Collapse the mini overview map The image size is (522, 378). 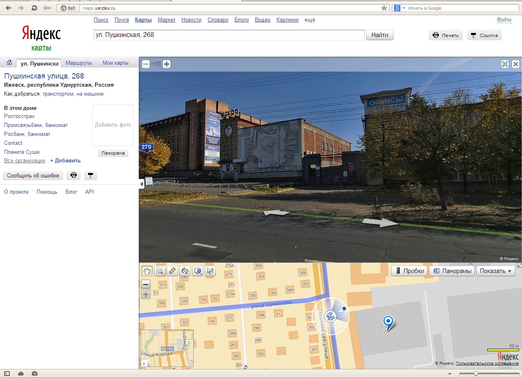click(x=144, y=363)
